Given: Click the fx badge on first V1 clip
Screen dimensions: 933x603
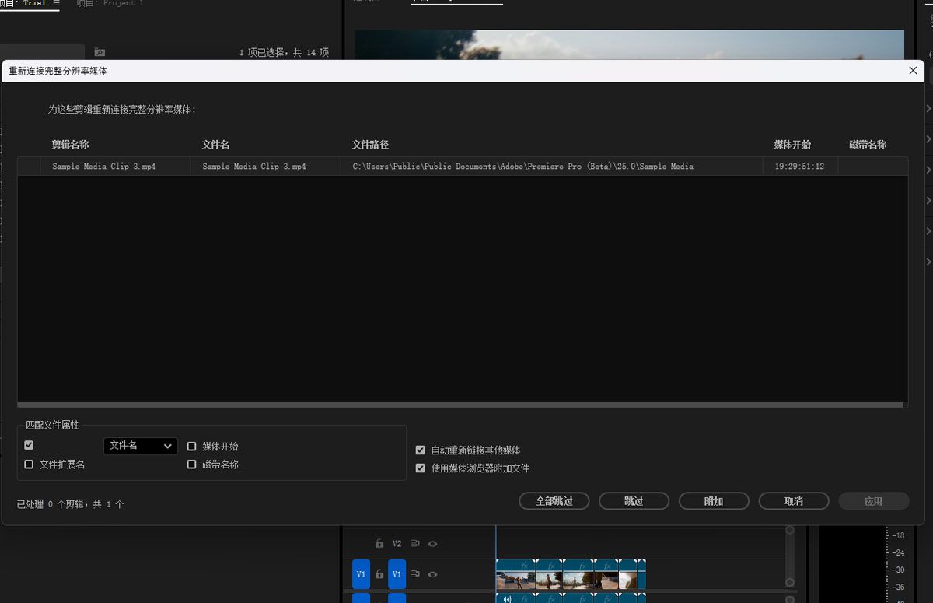Looking at the screenshot, I should (525, 565).
